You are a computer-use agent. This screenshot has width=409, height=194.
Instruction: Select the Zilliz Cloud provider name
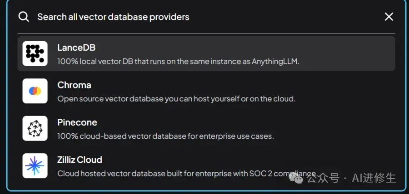[80, 160]
